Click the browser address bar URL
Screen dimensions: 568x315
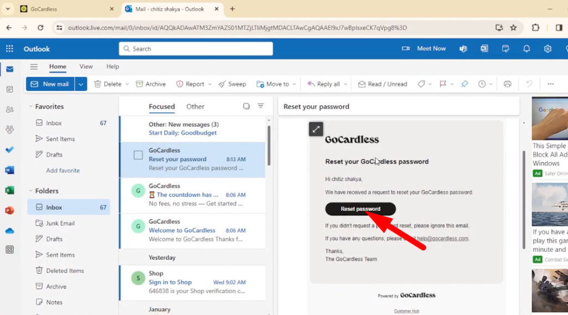(x=237, y=28)
